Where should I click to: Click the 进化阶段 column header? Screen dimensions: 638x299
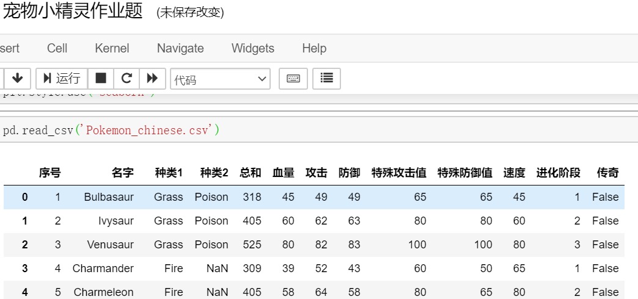click(559, 173)
